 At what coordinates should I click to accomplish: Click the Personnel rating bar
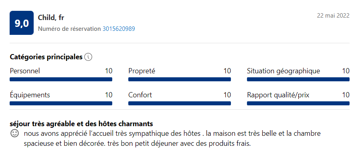[x=61, y=79]
